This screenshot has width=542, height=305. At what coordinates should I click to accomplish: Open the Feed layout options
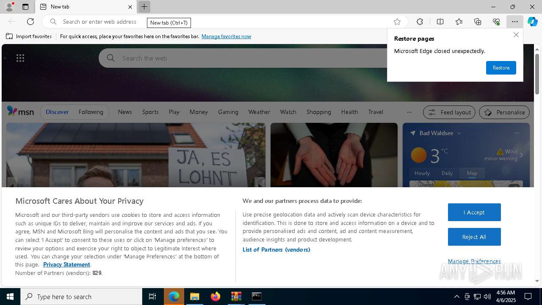(449, 112)
